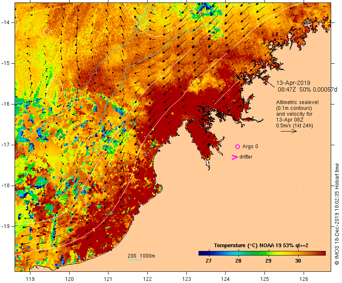
Task: Click the IMOS copyright timestamp text
Action: click(337, 214)
